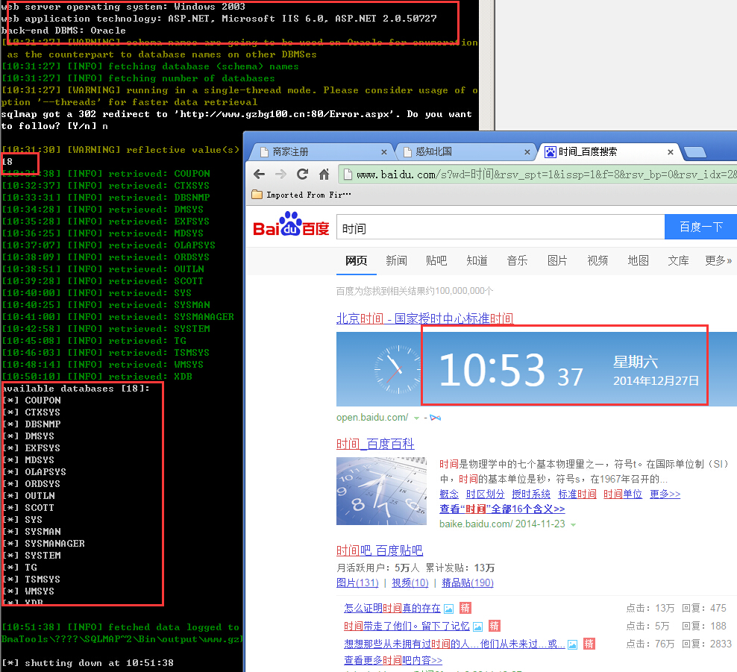The height and width of the screenshot is (672, 737).
Task: Open the 授时系统 sublink
Action: (531, 494)
